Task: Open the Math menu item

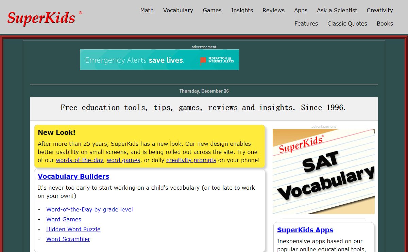Action: pyautogui.click(x=147, y=10)
